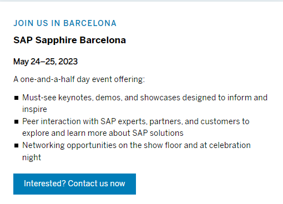Click the square bullet beside Must-see keynotes
283x204 pixels.
point(16,98)
